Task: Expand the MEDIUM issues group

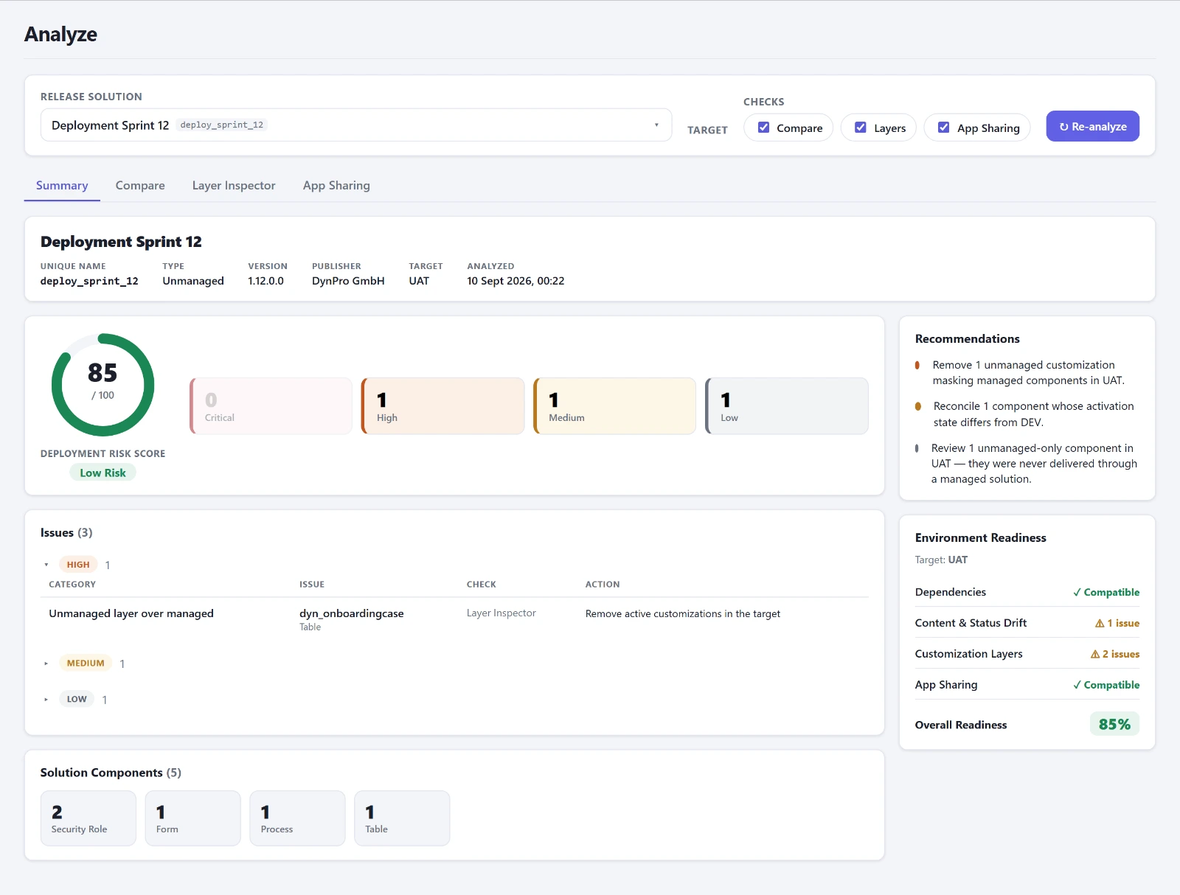Action: pyautogui.click(x=46, y=664)
